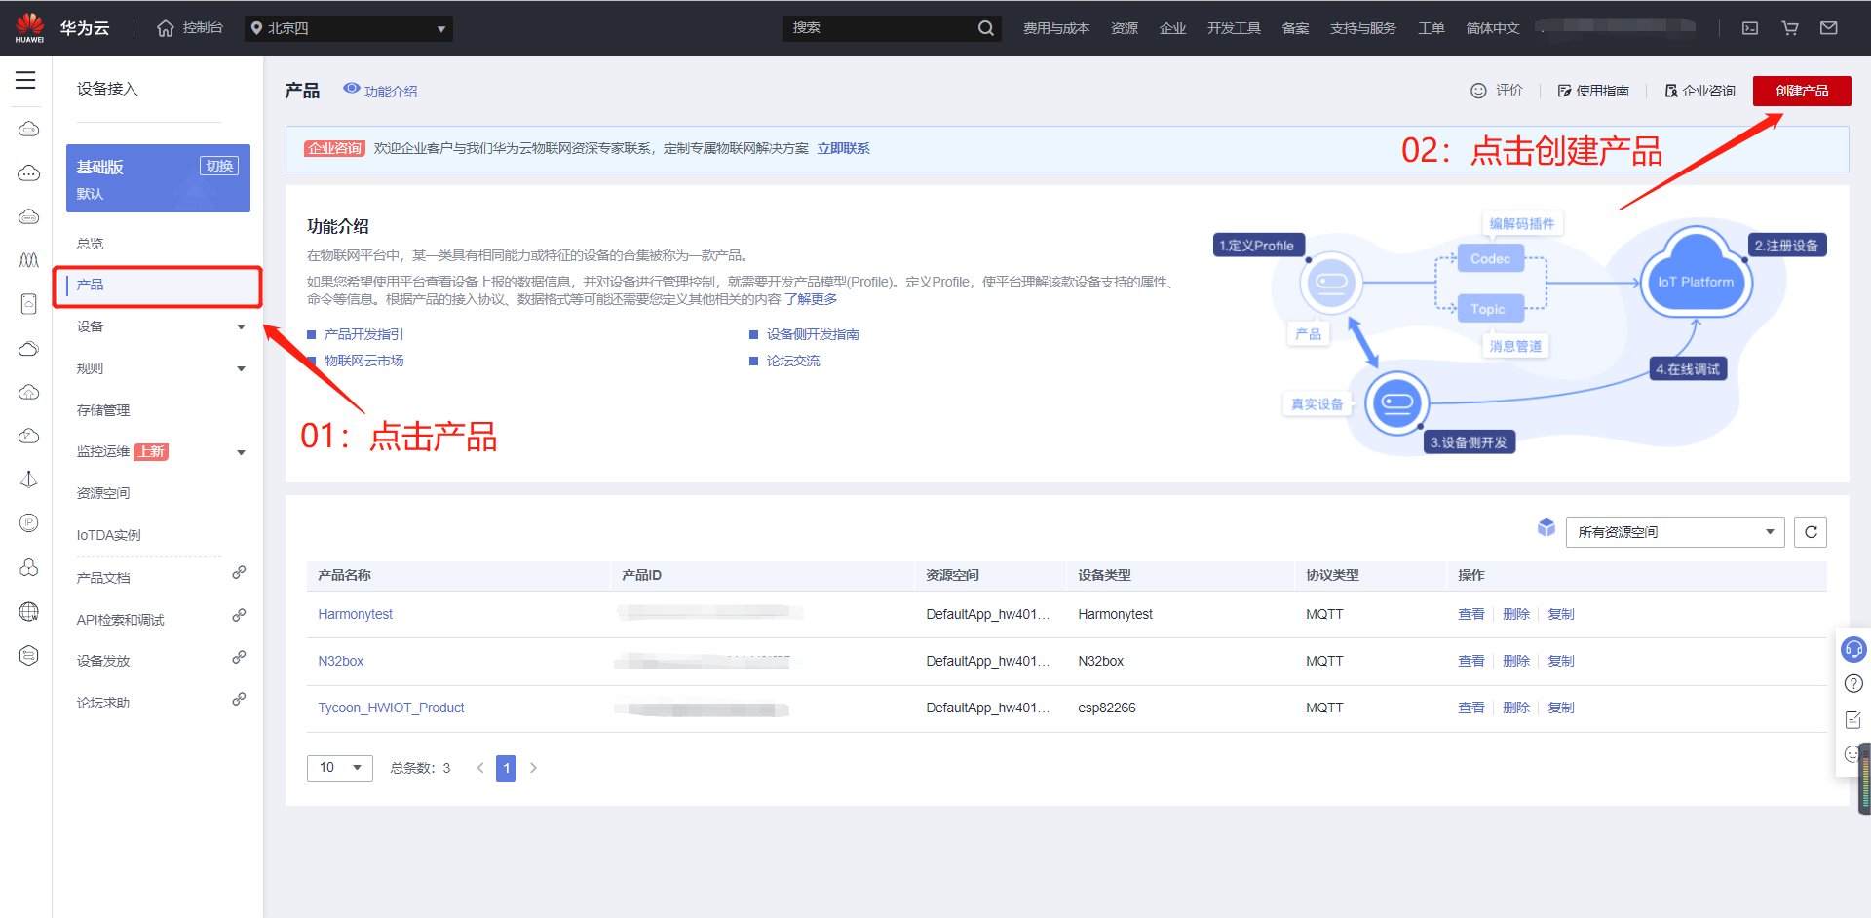1871x918 pixels.
Task: Open the shopping cart icon
Action: (1790, 28)
